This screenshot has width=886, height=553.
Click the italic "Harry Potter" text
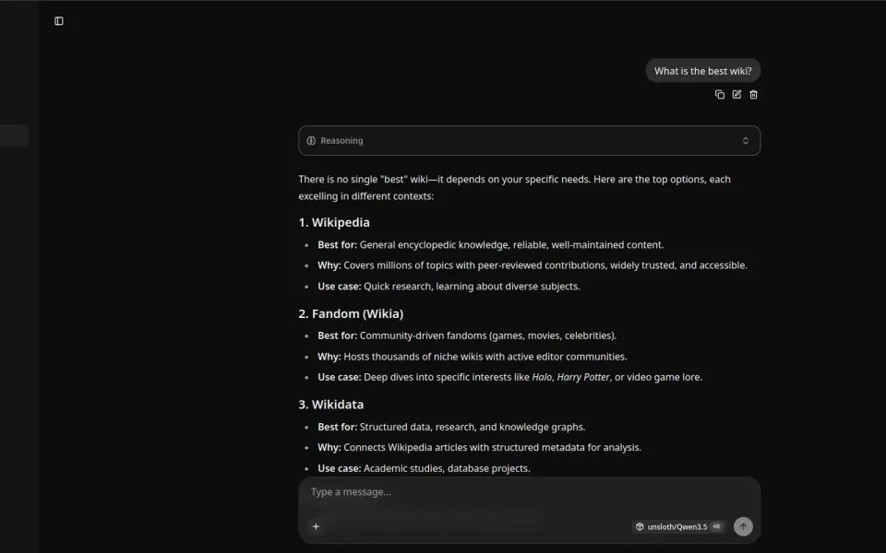point(583,377)
